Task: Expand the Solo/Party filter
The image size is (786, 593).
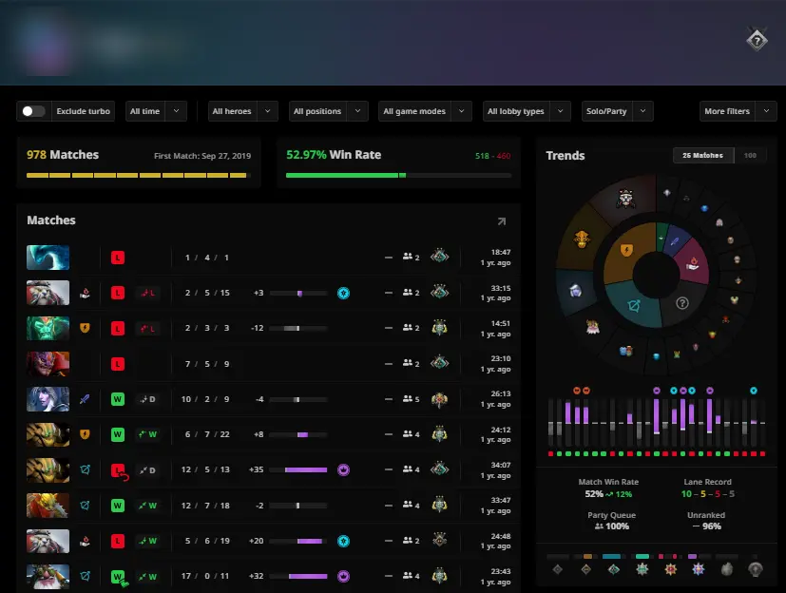Action: pos(617,111)
